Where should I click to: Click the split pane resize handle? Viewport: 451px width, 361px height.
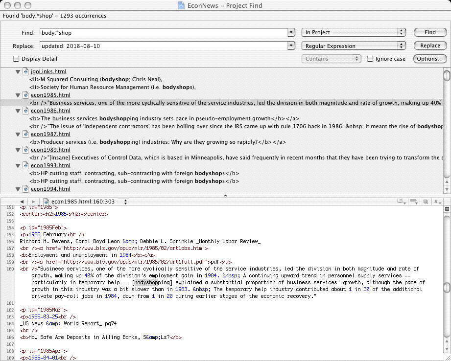(x=225, y=196)
